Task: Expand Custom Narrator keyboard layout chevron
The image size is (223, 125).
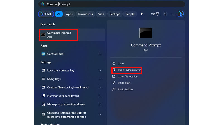Action: [100, 87]
